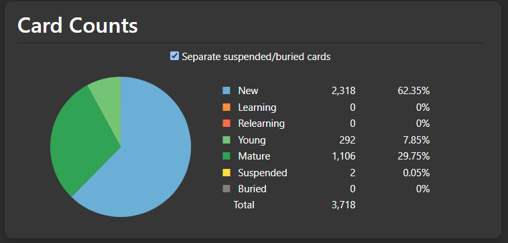Click the red Relearning legend swatch
508x243 pixels.
pyautogui.click(x=227, y=124)
